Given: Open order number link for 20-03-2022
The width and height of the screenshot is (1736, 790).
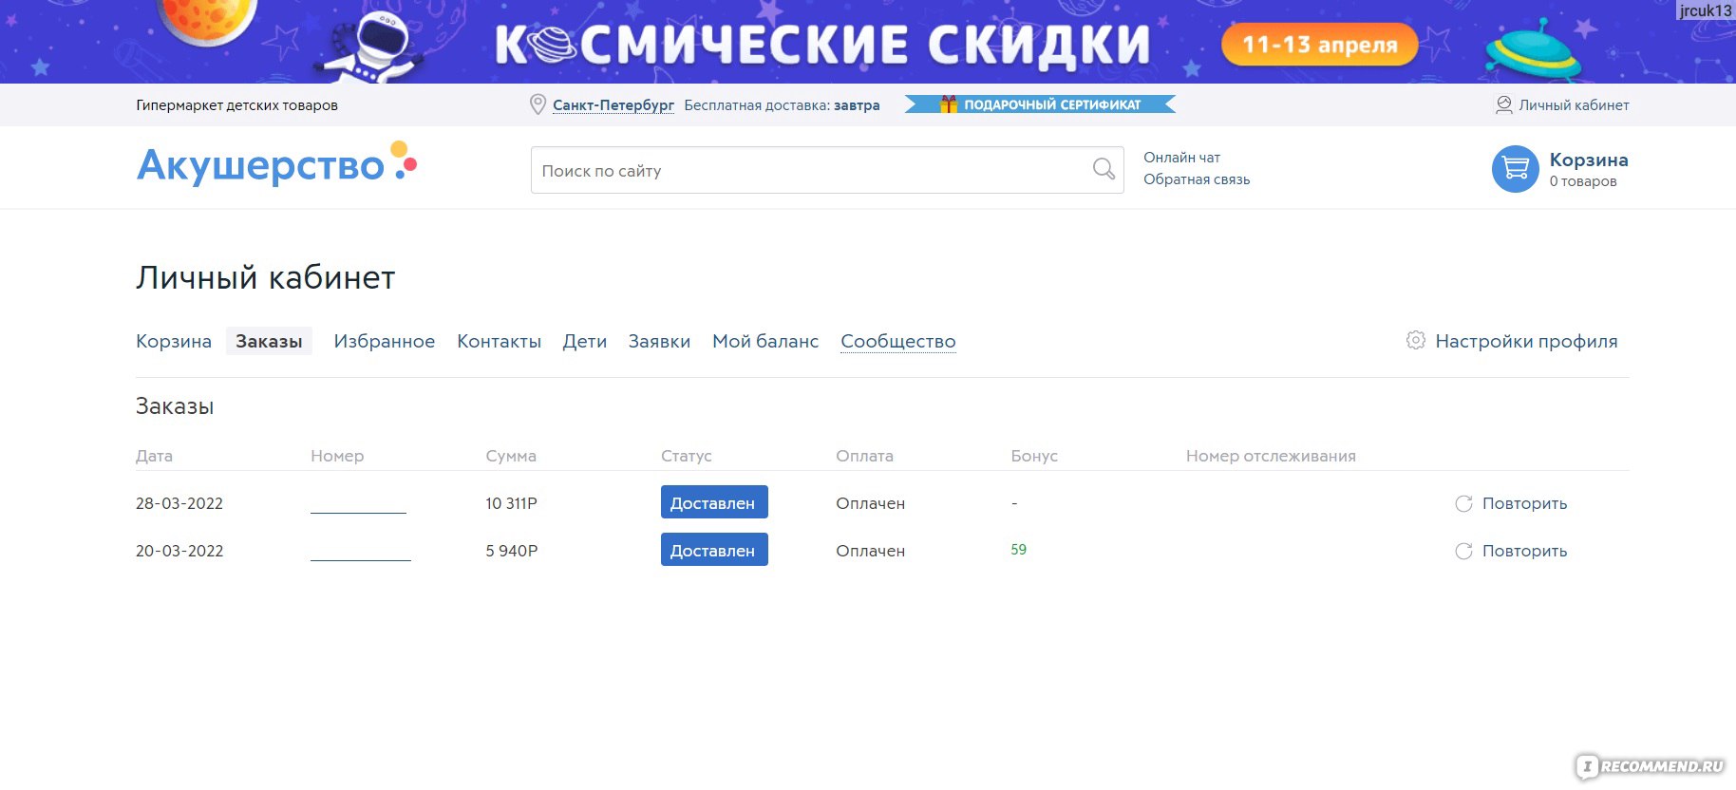Looking at the screenshot, I should click(361, 552).
